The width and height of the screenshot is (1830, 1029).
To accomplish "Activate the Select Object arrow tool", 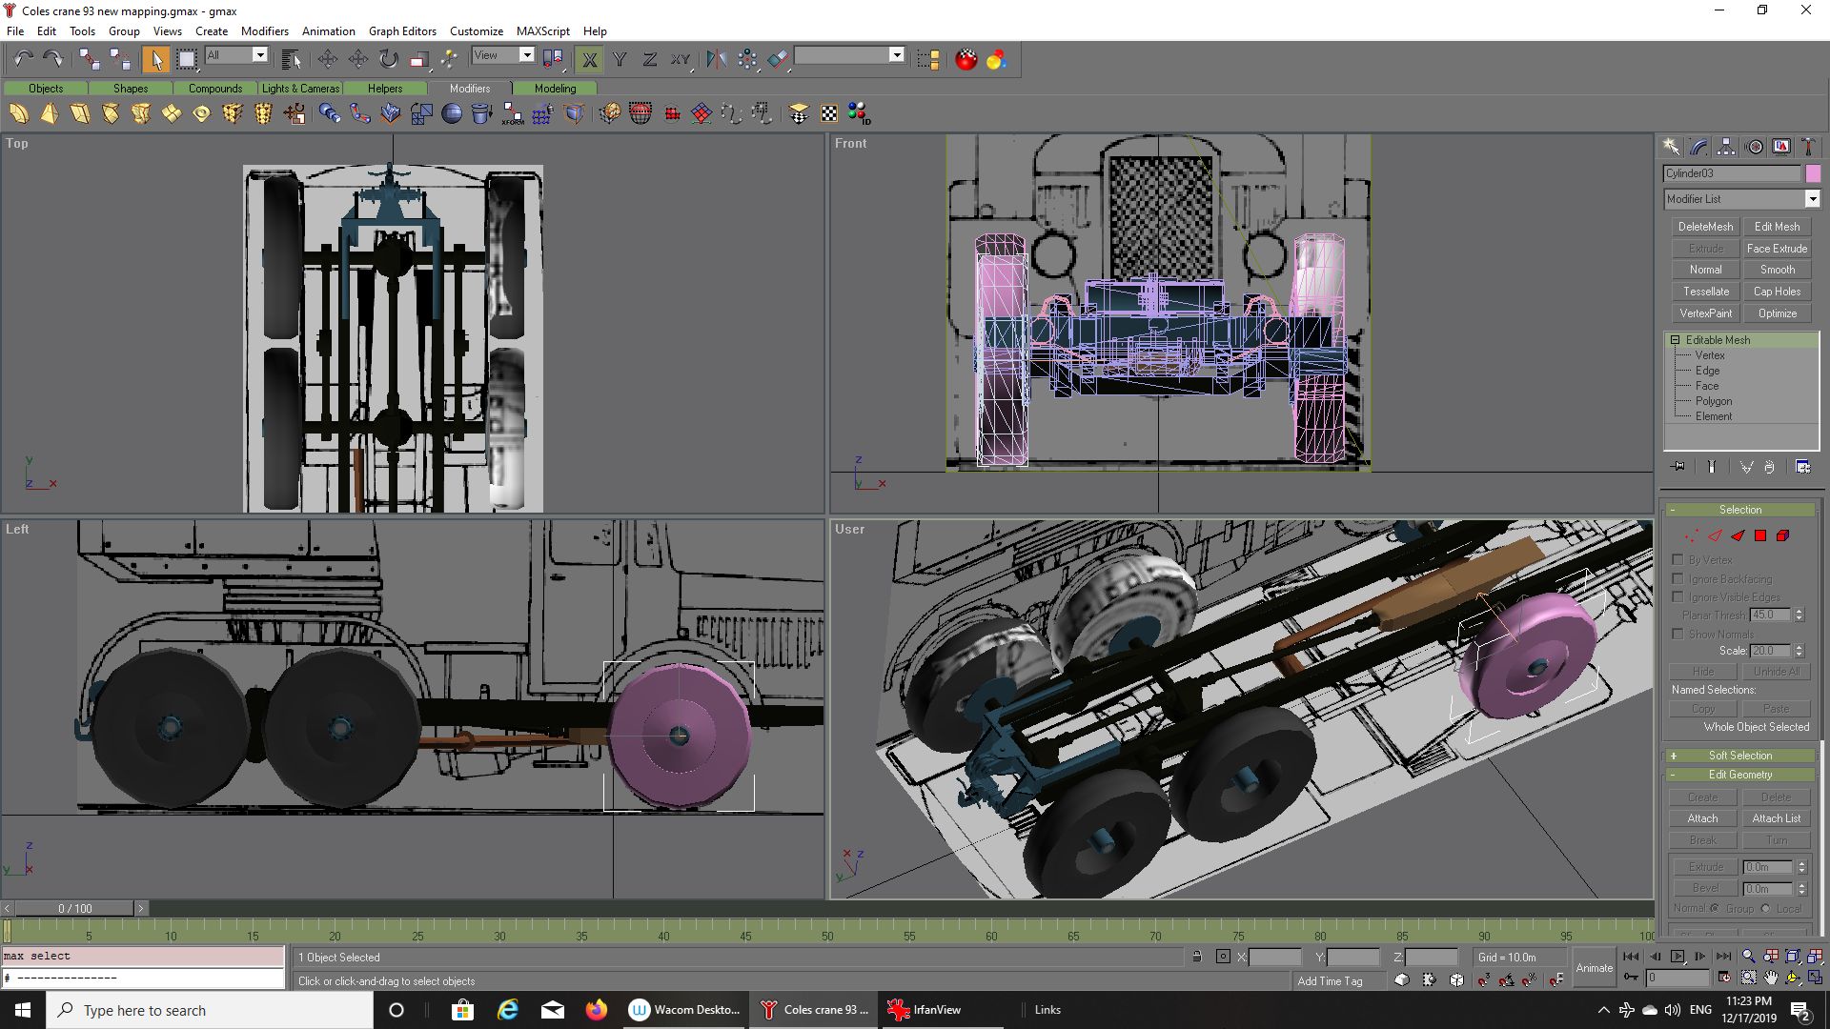I will tap(155, 59).
